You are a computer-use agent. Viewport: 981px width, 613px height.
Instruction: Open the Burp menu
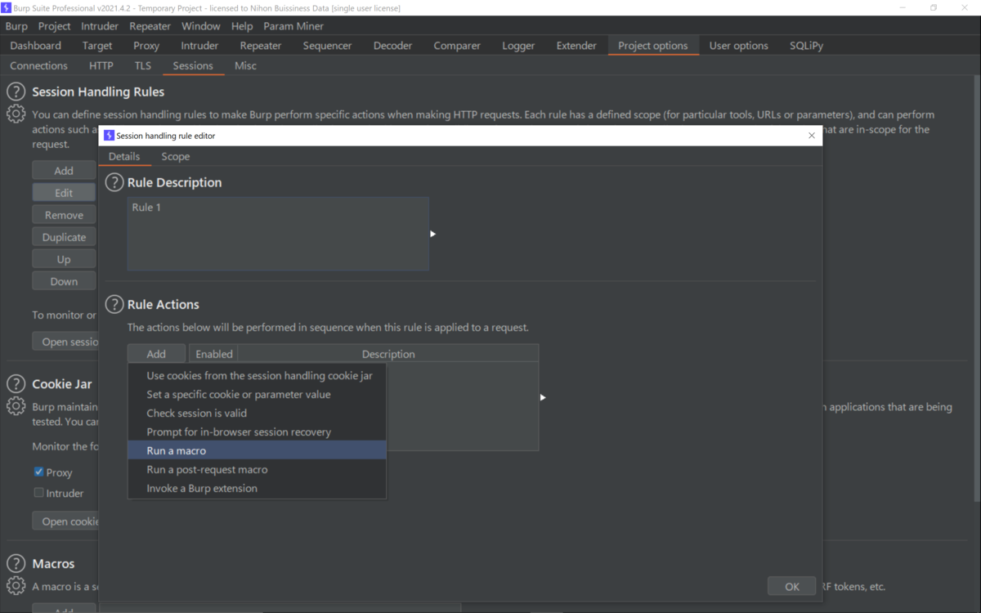16,26
